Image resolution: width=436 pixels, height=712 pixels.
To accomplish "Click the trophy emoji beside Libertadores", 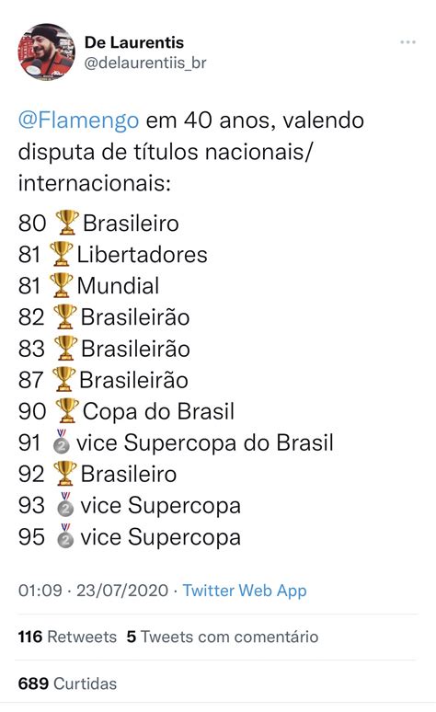I will [x=62, y=254].
